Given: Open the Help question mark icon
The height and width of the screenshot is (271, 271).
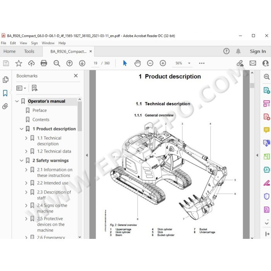Looking at the screenshot, I should coord(226,51).
